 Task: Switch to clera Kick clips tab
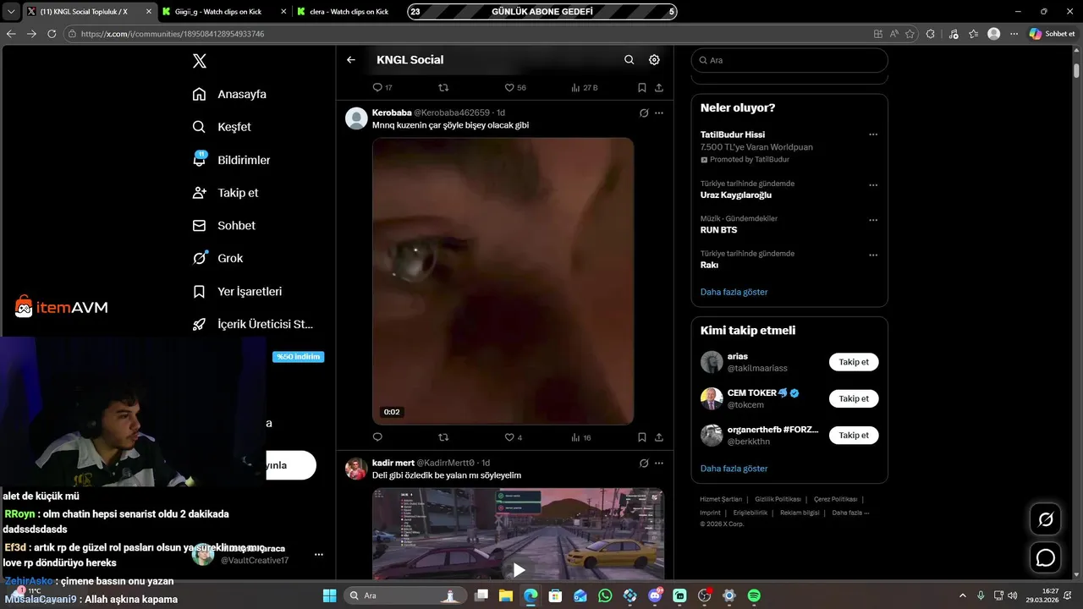point(349,12)
